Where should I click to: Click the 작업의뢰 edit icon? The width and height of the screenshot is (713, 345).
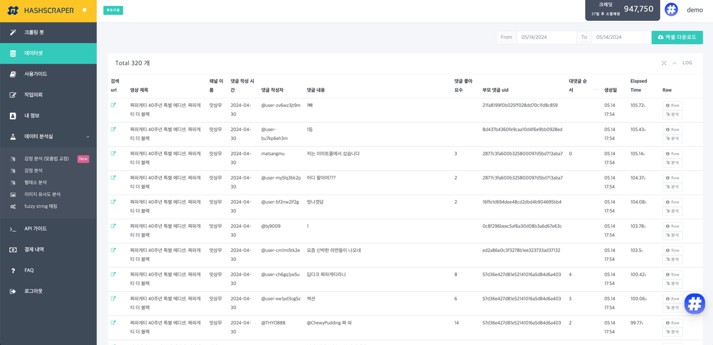[13, 95]
